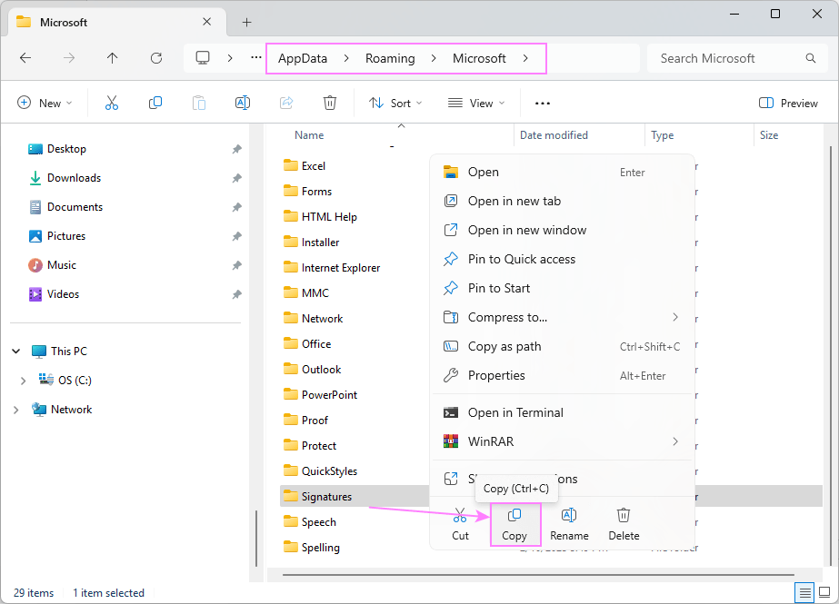
Task: Unpin Music using its pin icon
Action: point(236,265)
